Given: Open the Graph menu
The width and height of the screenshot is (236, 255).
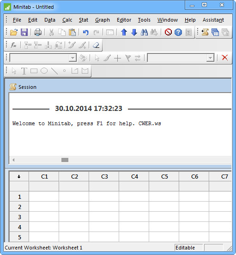Looking at the screenshot, I should [x=103, y=20].
